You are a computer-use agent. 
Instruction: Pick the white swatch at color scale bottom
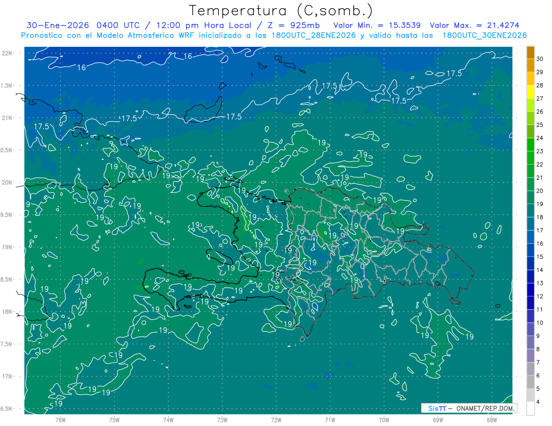(x=530, y=408)
